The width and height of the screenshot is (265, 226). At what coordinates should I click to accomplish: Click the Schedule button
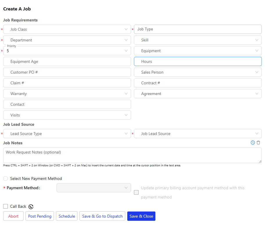[x=67, y=216]
